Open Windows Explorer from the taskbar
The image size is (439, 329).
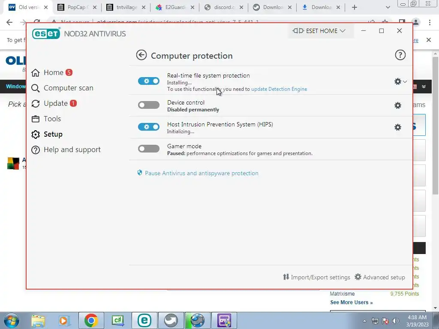(x=38, y=320)
